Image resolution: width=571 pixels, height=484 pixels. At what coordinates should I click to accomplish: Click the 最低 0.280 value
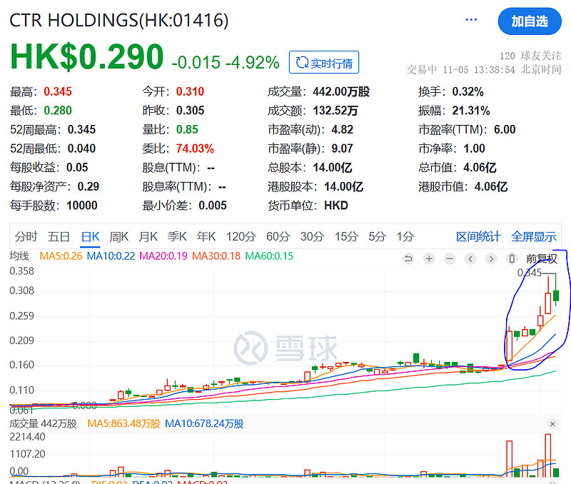(58, 111)
